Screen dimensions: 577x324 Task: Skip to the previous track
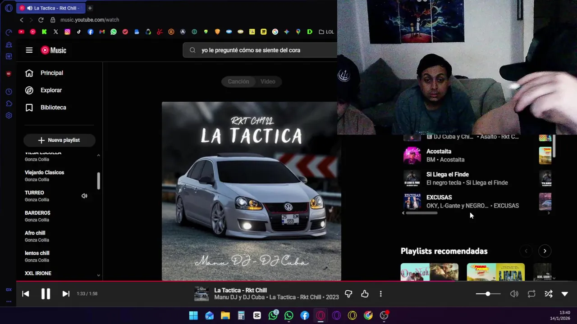coord(26,294)
